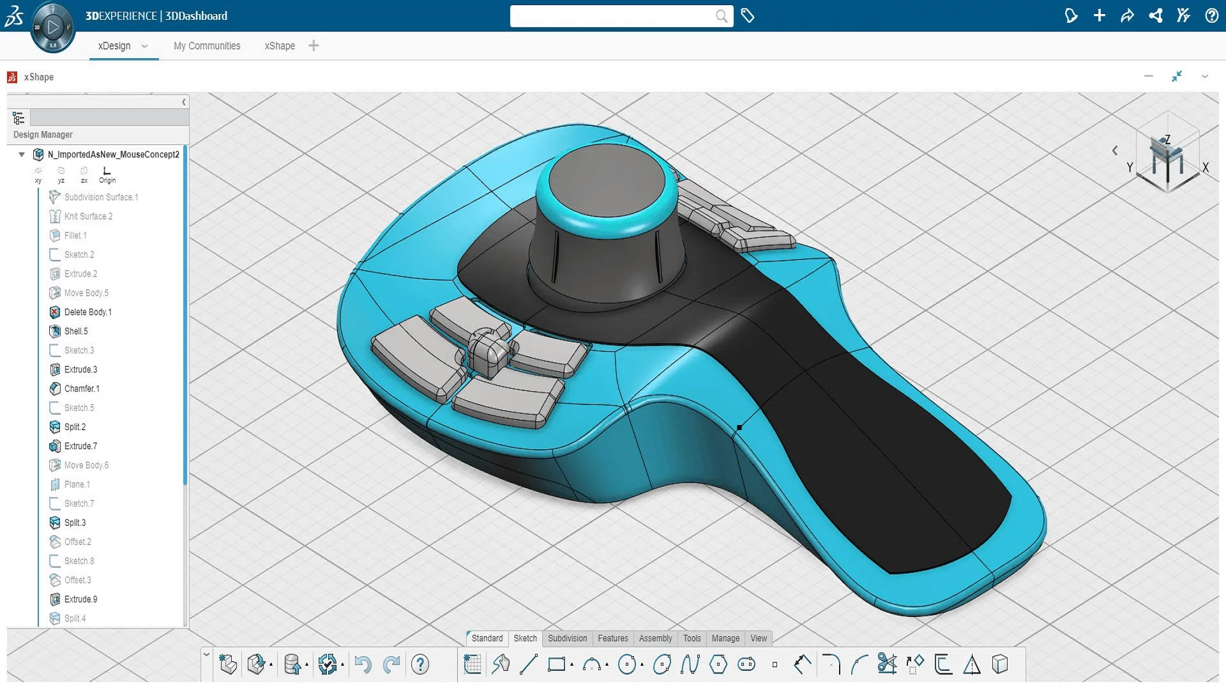Image resolution: width=1226 pixels, height=690 pixels.
Task: Collapse the Design Manager side panel
Action: [x=184, y=102]
